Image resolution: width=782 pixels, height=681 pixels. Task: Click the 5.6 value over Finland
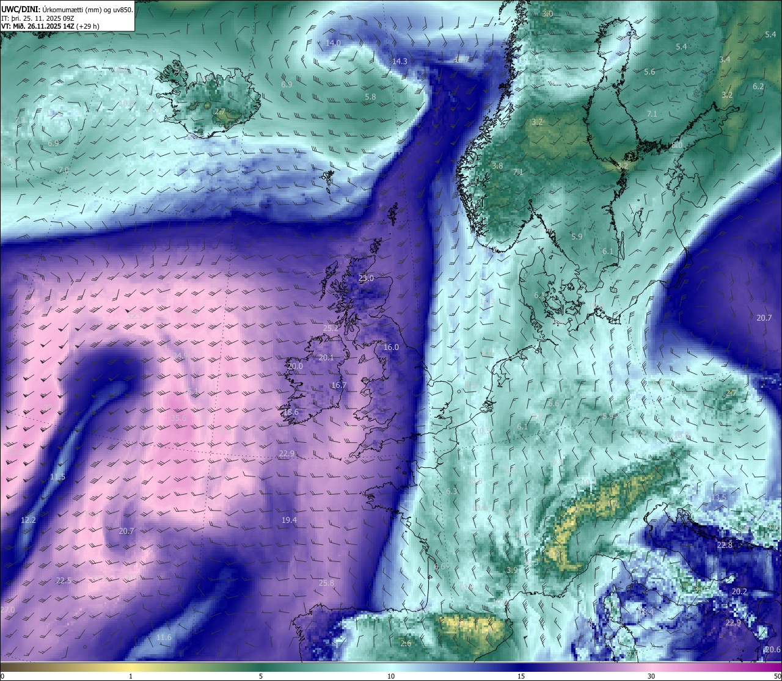tap(649, 71)
